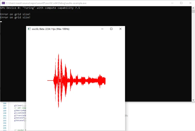Click the glClear code line
Viewport: 195px width, 131px height.
point(18,105)
